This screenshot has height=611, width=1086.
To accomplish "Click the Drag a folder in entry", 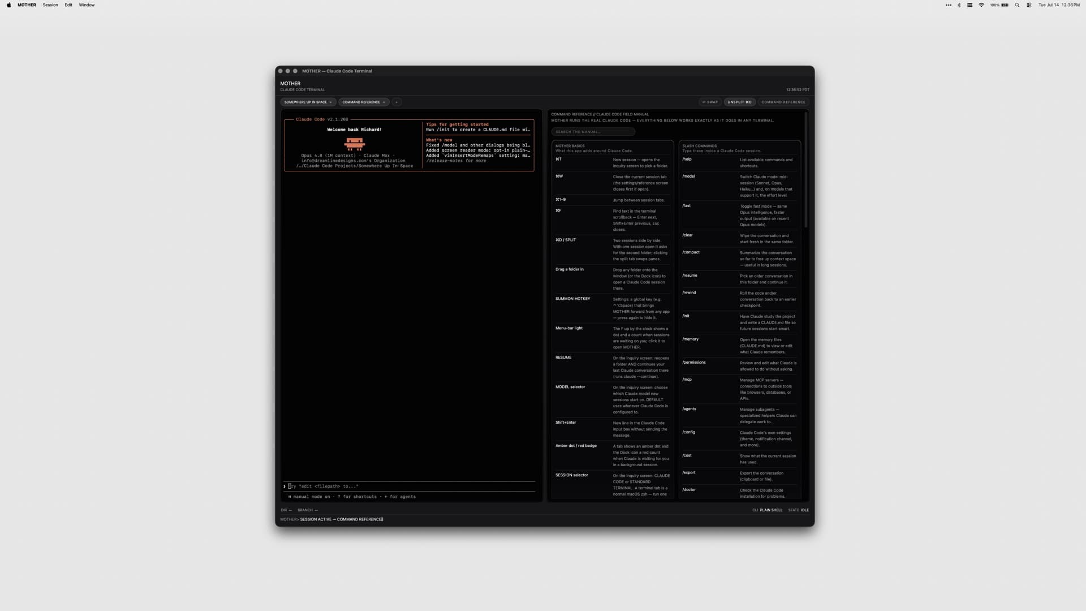I will [613, 279].
